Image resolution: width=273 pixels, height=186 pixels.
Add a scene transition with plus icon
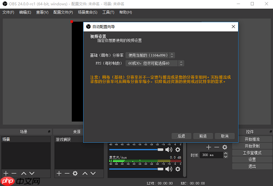(x=209, y=147)
